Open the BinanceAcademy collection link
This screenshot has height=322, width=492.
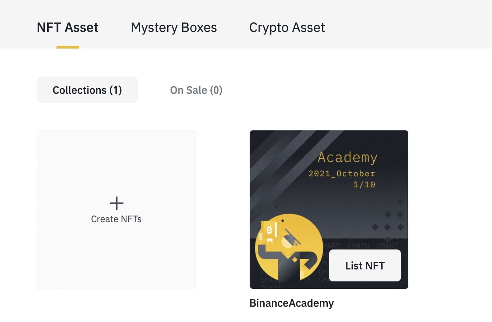click(292, 303)
